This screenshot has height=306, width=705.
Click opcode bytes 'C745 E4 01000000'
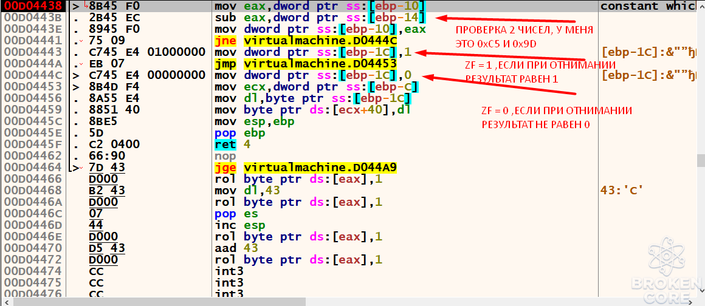click(148, 52)
